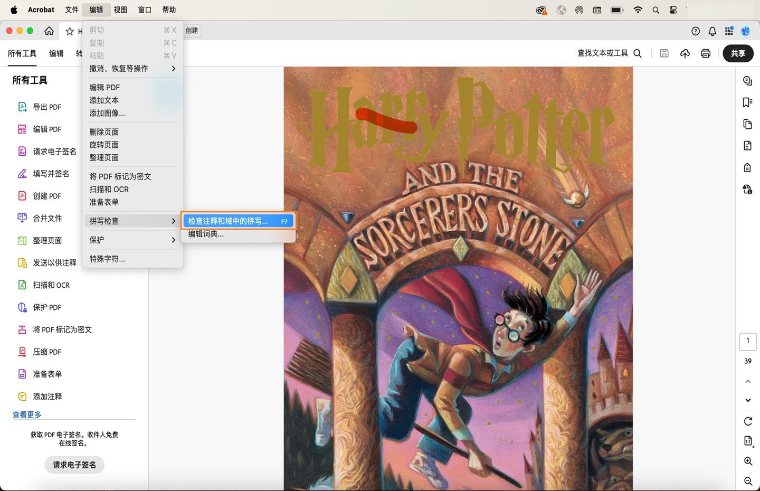Click the 共享 button
The width and height of the screenshot is (760, 491).
[x=738, y=53]
